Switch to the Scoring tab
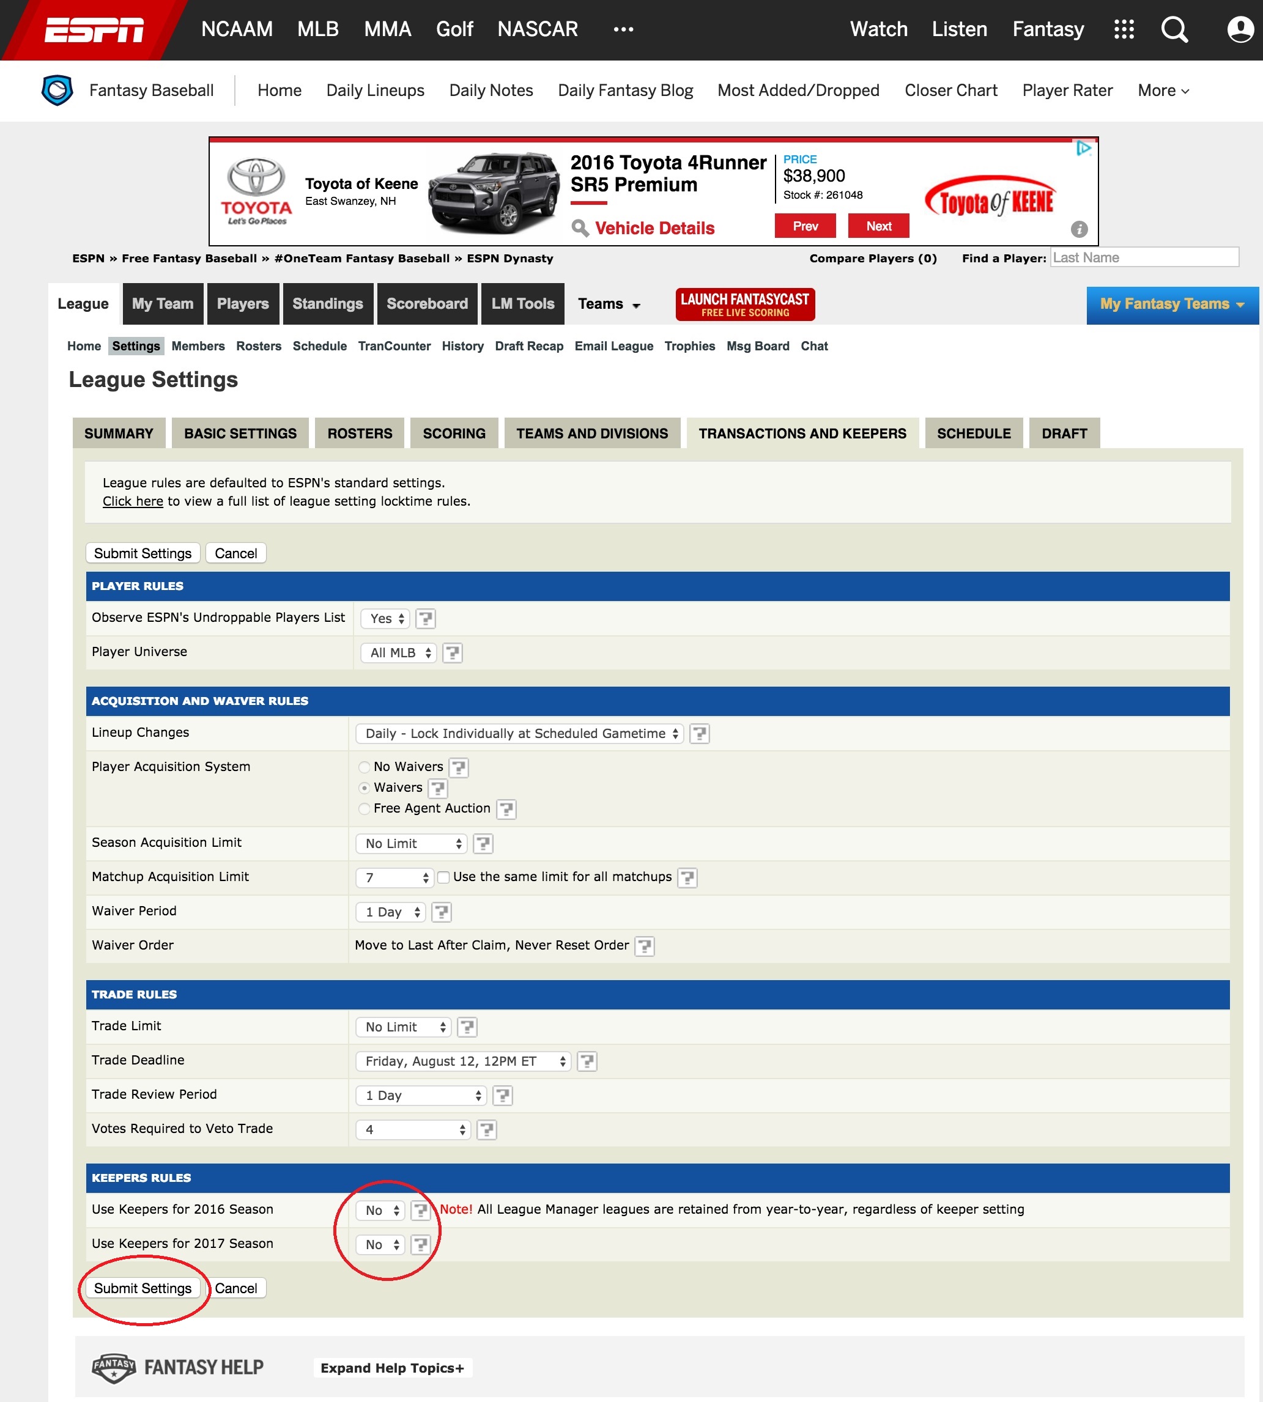 [x=454, y=434]
